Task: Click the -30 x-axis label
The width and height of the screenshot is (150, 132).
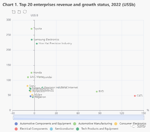Action: pyautogui.click(x=12, y=113)
